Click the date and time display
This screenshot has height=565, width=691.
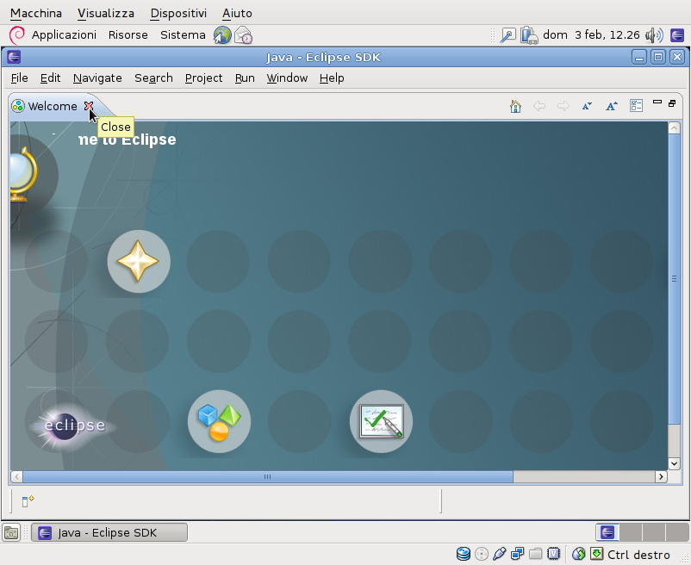tap(591, 34)
